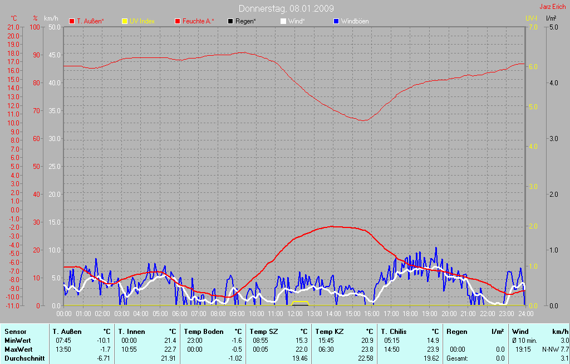Image resolution: width=570 pixels, height=364 pixels.
Task: Click the 'Durchschnitt' row label
Action: click(24, 358)
